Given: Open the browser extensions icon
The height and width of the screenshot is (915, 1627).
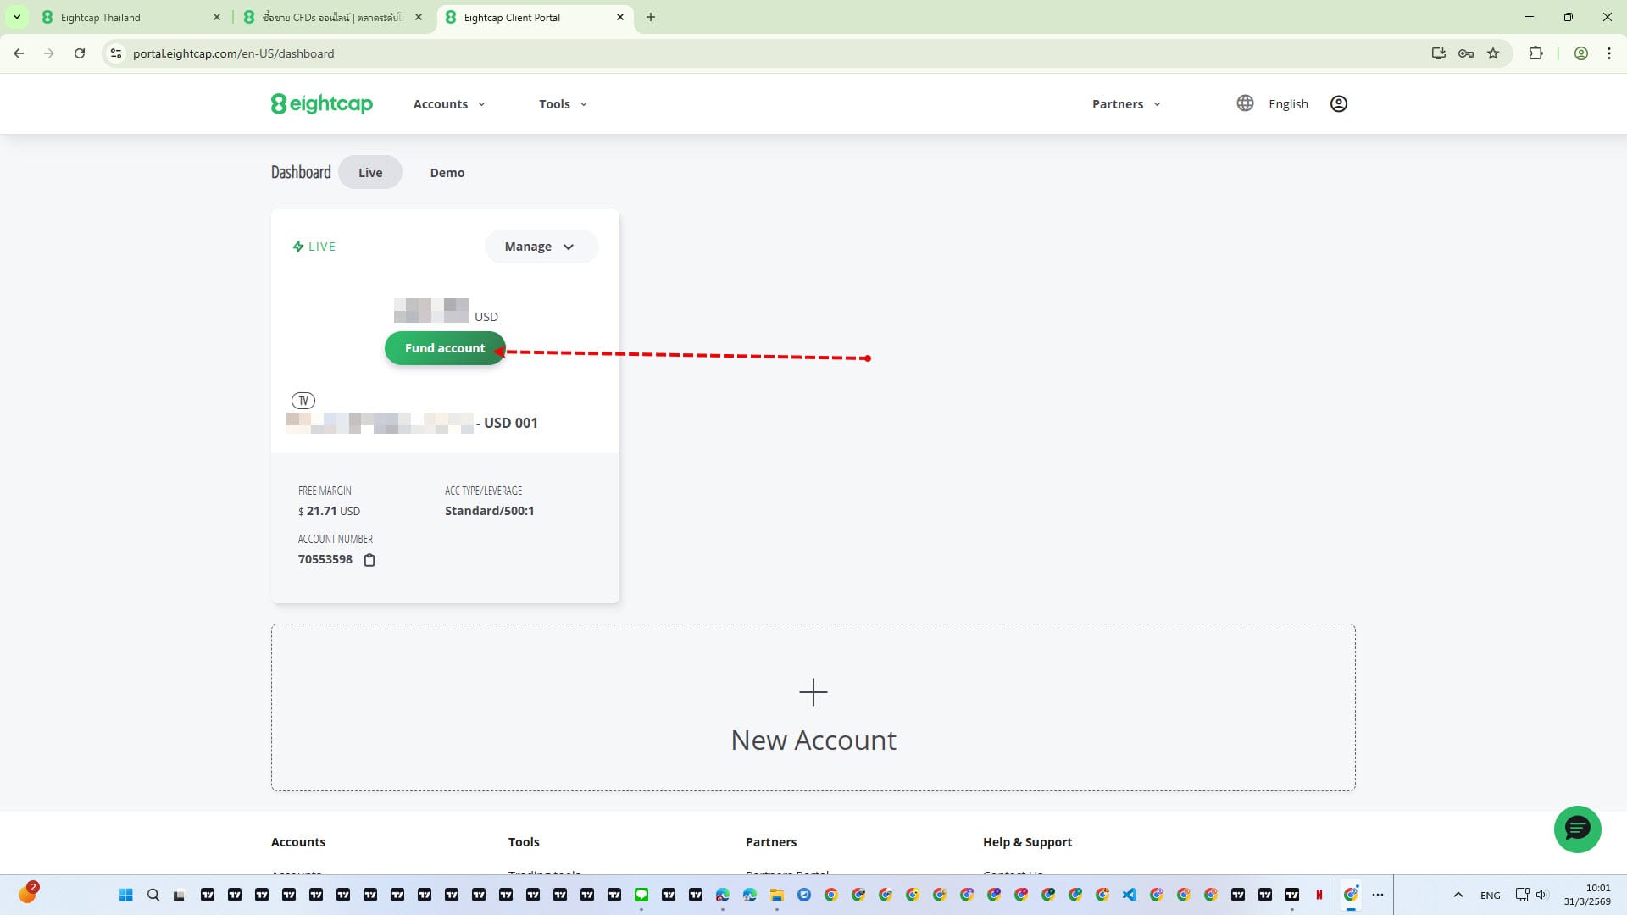Looking at the screenshot, I should 1535,53.
